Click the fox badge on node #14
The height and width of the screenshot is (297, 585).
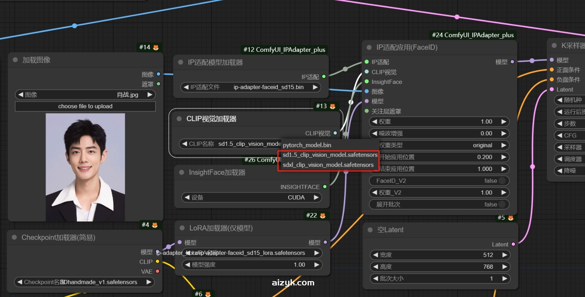pos(156,48)
